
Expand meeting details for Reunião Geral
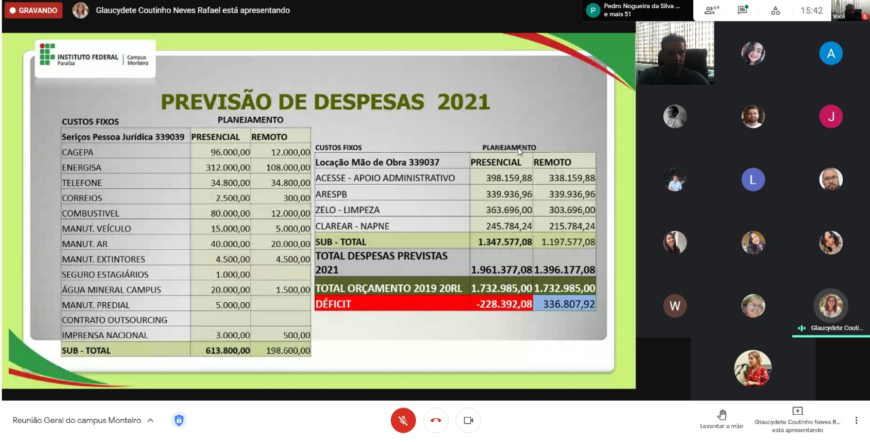77,420
